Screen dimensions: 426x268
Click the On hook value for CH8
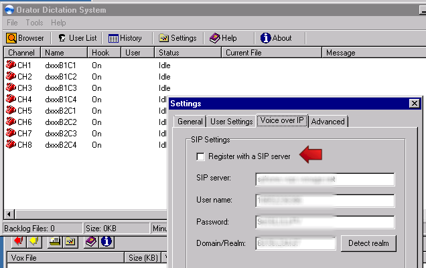pyautogui.click(x=96, y=145)
